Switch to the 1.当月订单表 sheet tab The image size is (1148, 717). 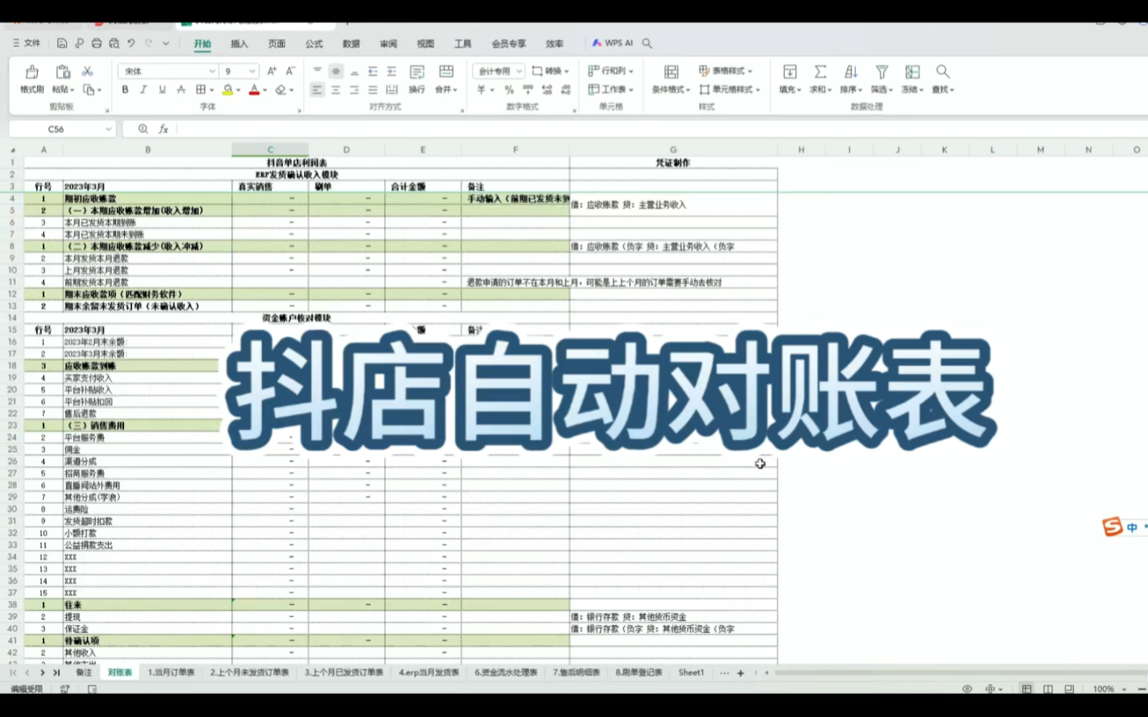click(x=171, y=673)
